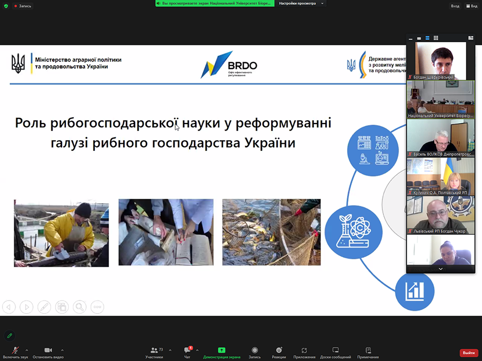Click the slide photo of hands measuring a fish

click(x=166, y=232)
